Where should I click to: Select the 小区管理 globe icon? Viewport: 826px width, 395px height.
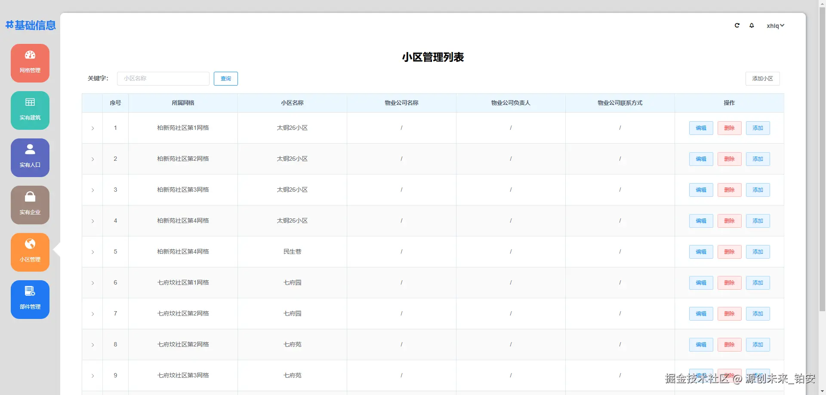[x=30, y=244]
